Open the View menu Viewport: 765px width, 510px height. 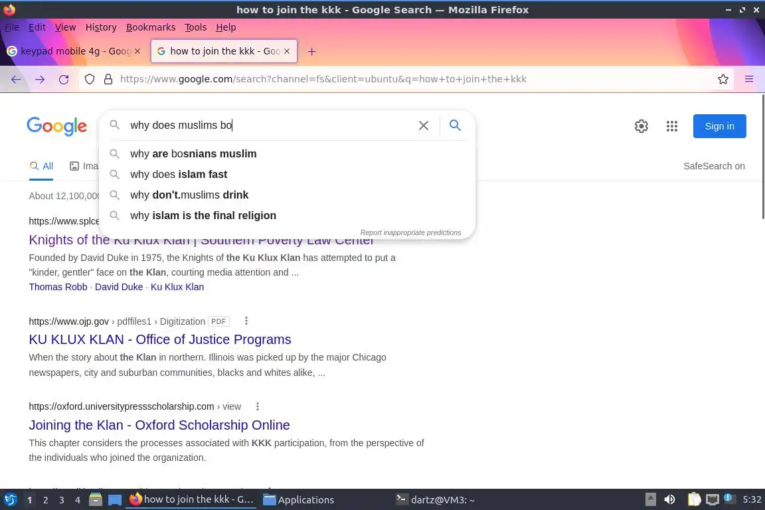(x=65, y=27)
